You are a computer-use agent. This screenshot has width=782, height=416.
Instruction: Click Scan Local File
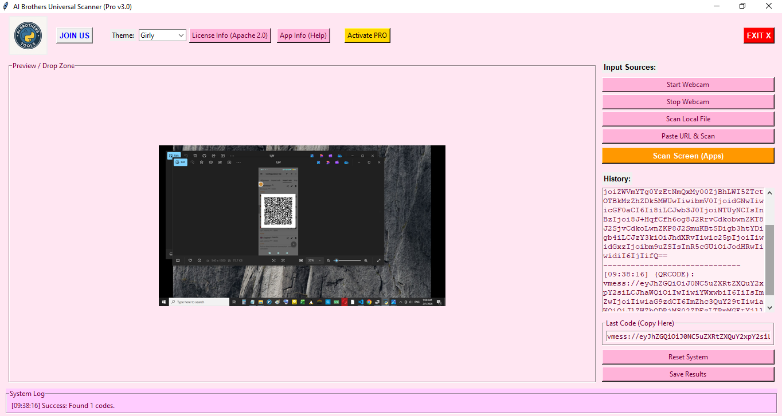point(688,119)
